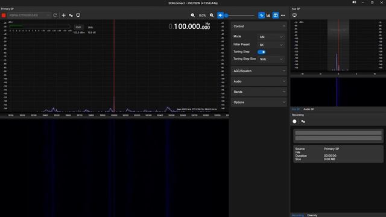The image size is (386, 217).
Task: Start recording with the round record button
Action: point(294,121)
